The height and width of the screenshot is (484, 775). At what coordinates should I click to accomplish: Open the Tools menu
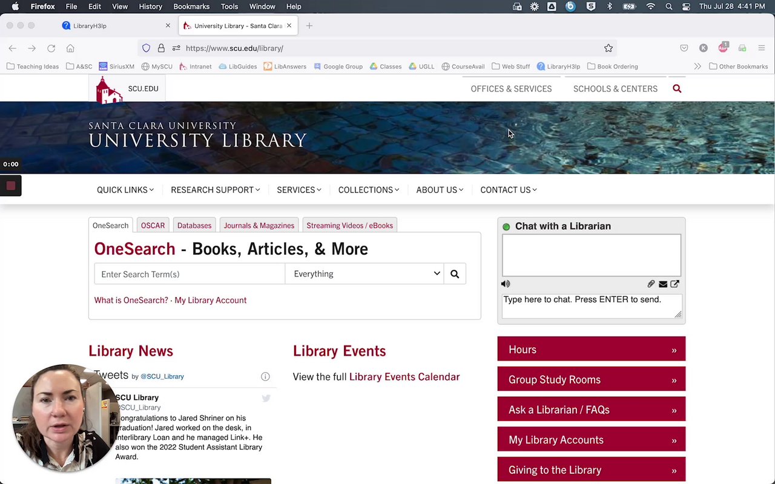point(229,7)
